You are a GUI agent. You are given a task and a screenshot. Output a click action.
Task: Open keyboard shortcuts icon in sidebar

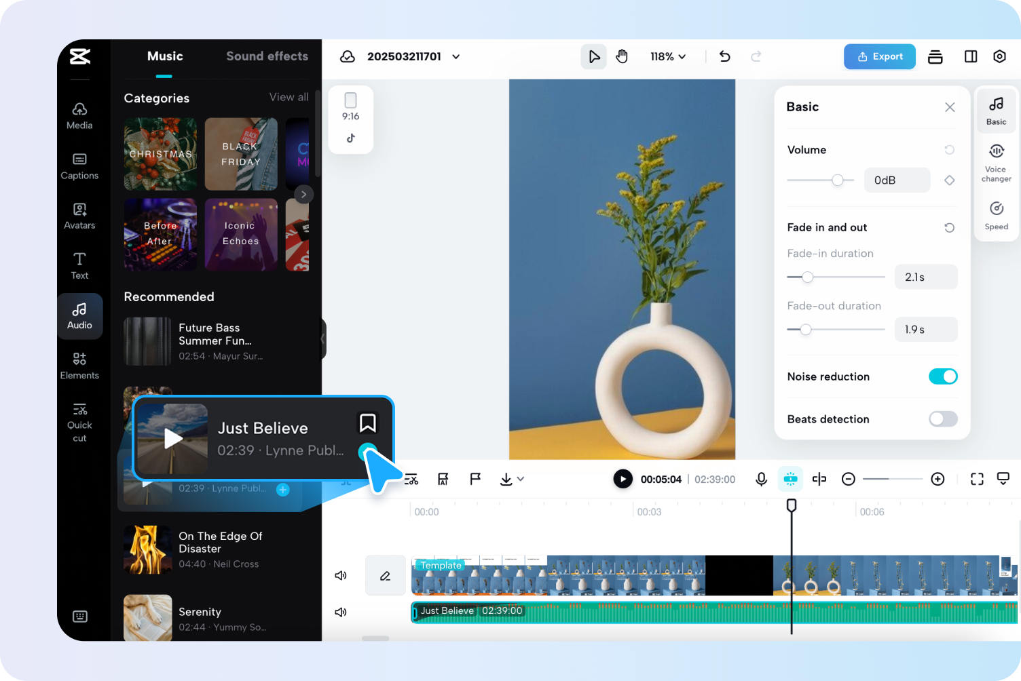(x=80, y=616)
